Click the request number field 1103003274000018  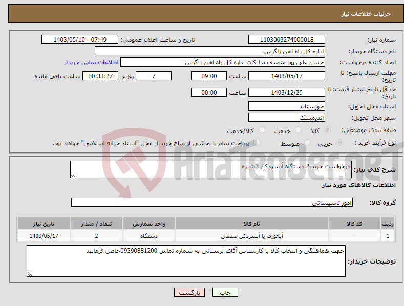tap(287, 40)
